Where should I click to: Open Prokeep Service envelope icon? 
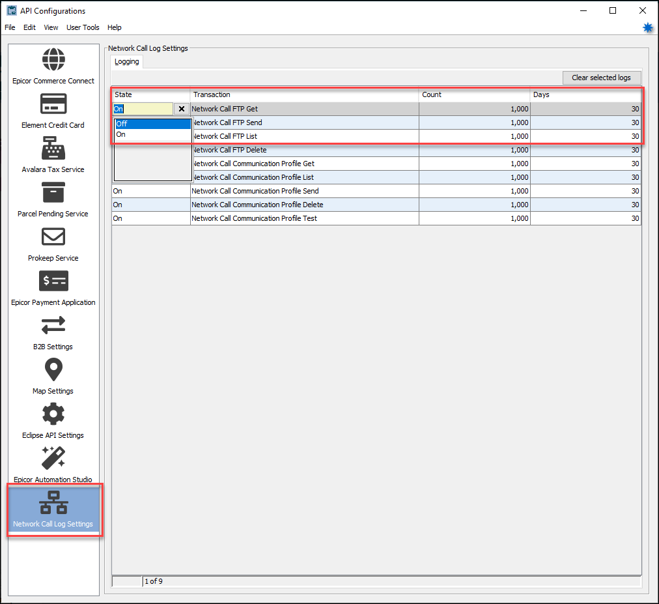pos(53,237)
